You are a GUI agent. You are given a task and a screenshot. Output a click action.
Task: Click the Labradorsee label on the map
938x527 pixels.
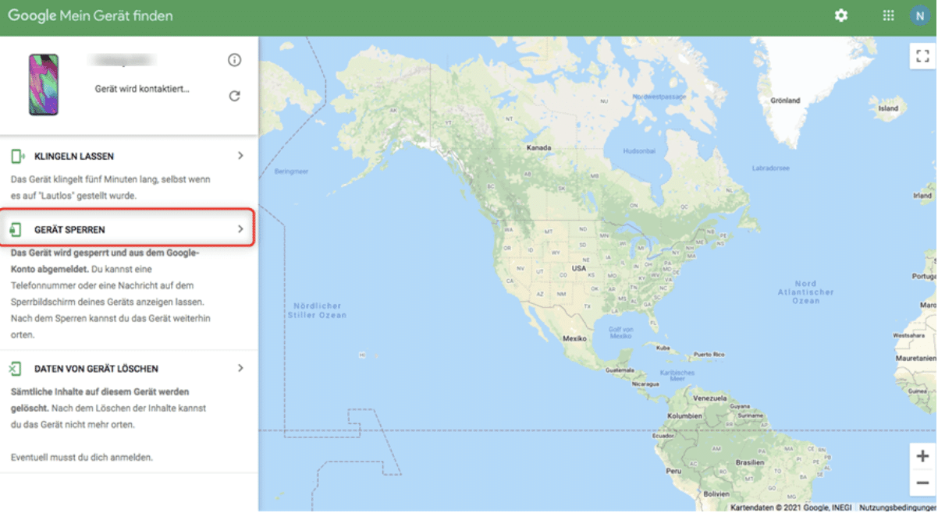point(770,168)
